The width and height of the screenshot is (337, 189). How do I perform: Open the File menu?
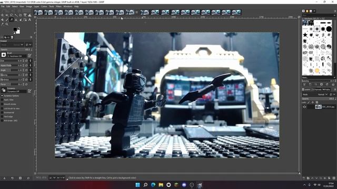(x=3, y=6)
